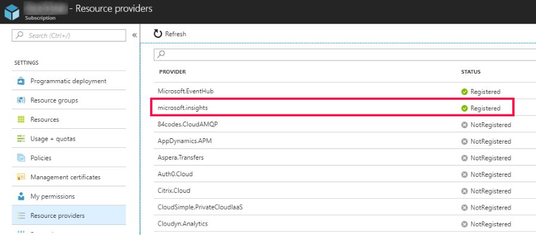Open Resource groups menu item

coord(68,100)
